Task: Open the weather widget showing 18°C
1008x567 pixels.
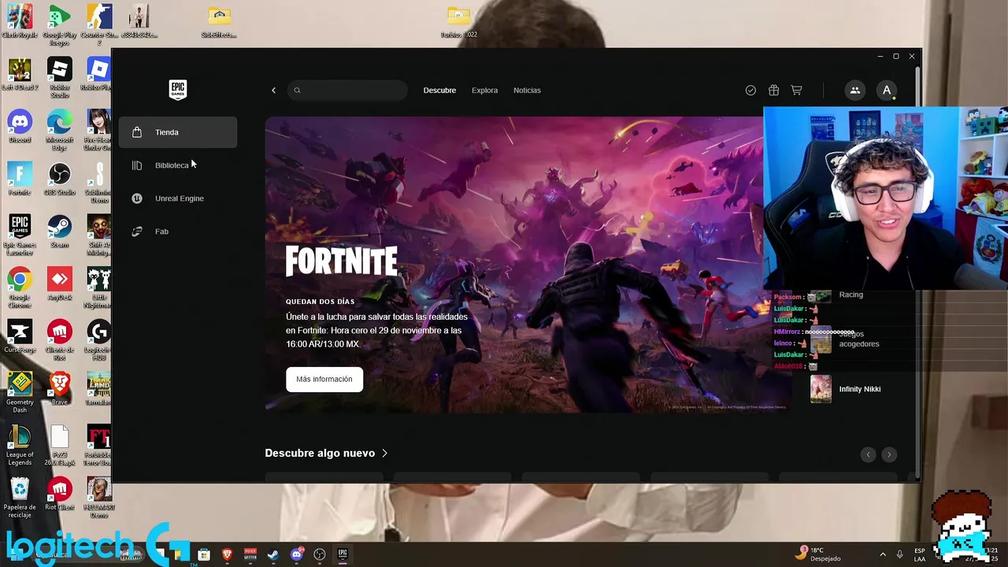Action: [x=819, y=554]
